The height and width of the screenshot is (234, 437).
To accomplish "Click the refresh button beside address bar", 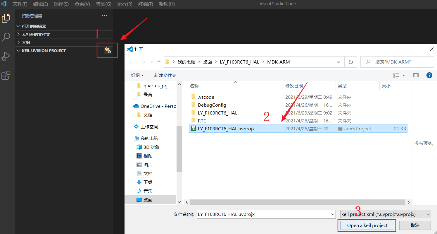I will [350, 62].
